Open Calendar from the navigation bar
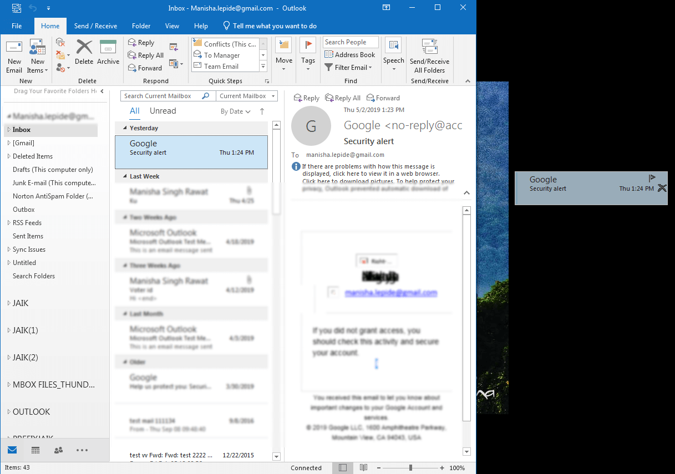 (x=35, y=450)
